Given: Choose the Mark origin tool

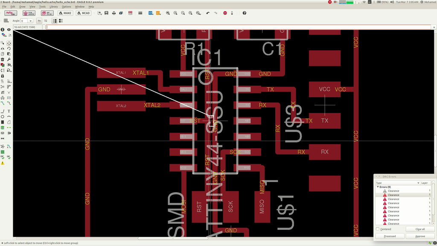Looking at the screenshot, I should [x=10, y=35].
